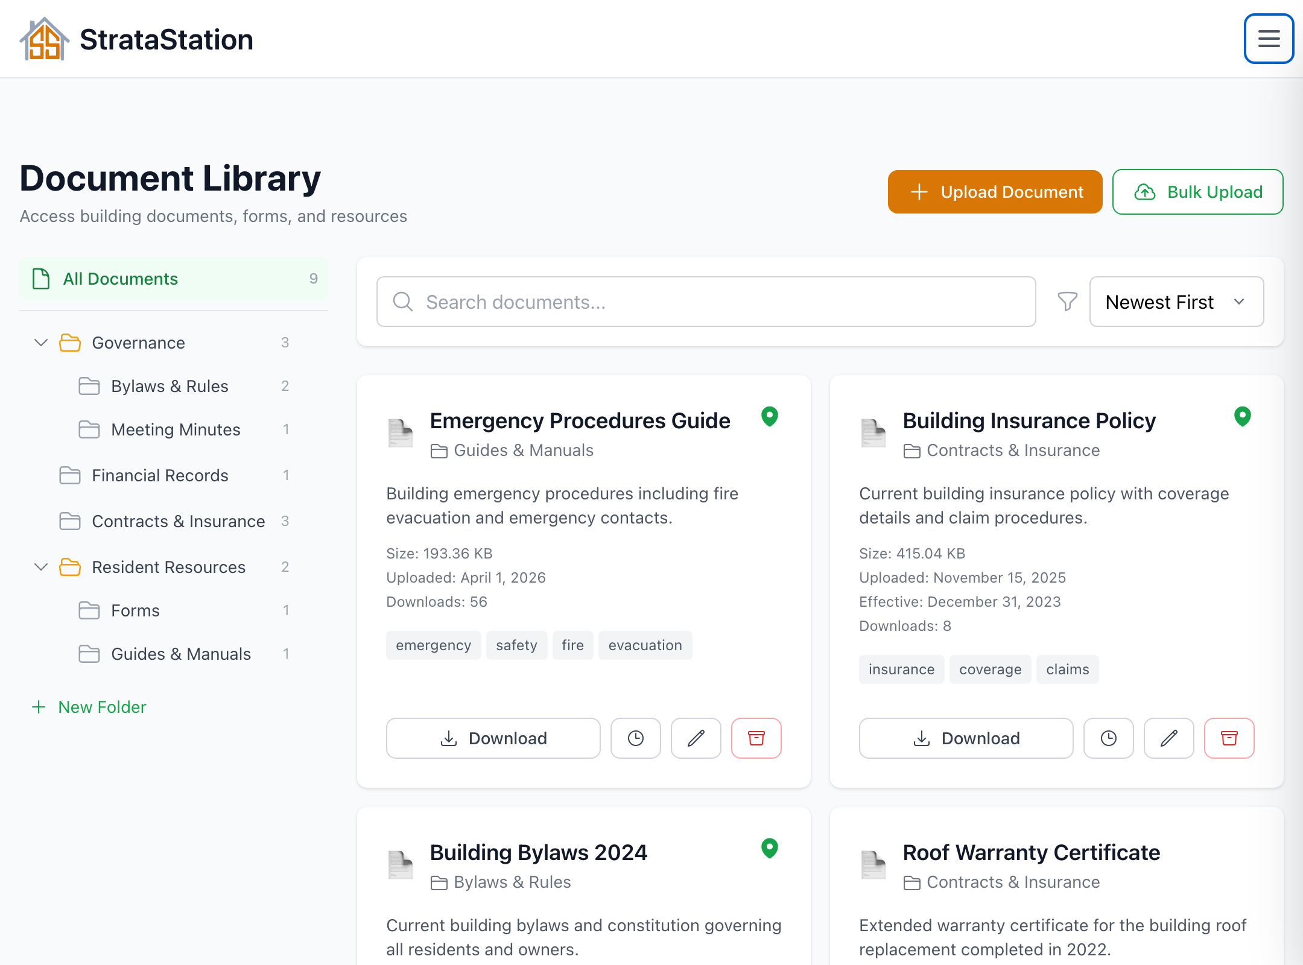
Task: Click the Search documents field
Action: point(706,302)
